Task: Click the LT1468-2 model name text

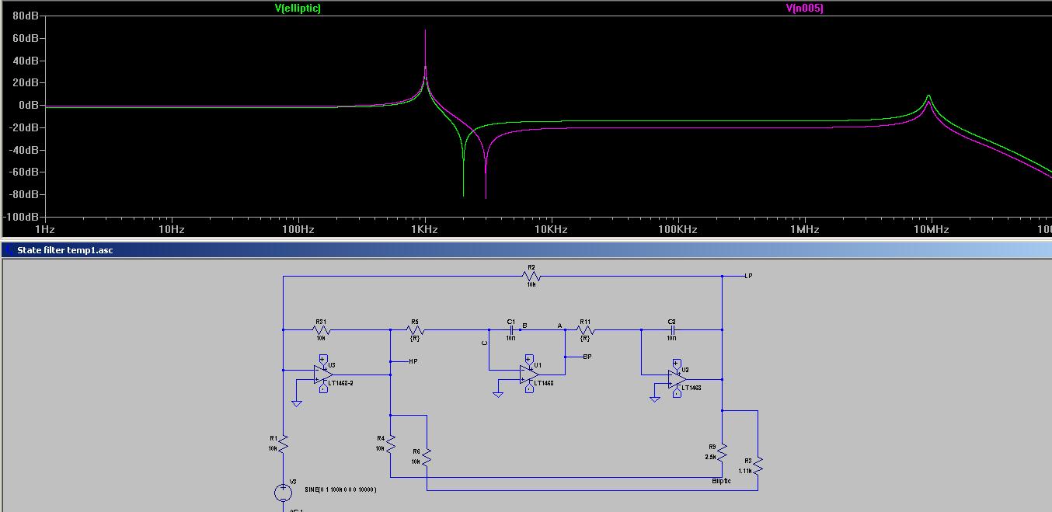Action: click(340, 383)
